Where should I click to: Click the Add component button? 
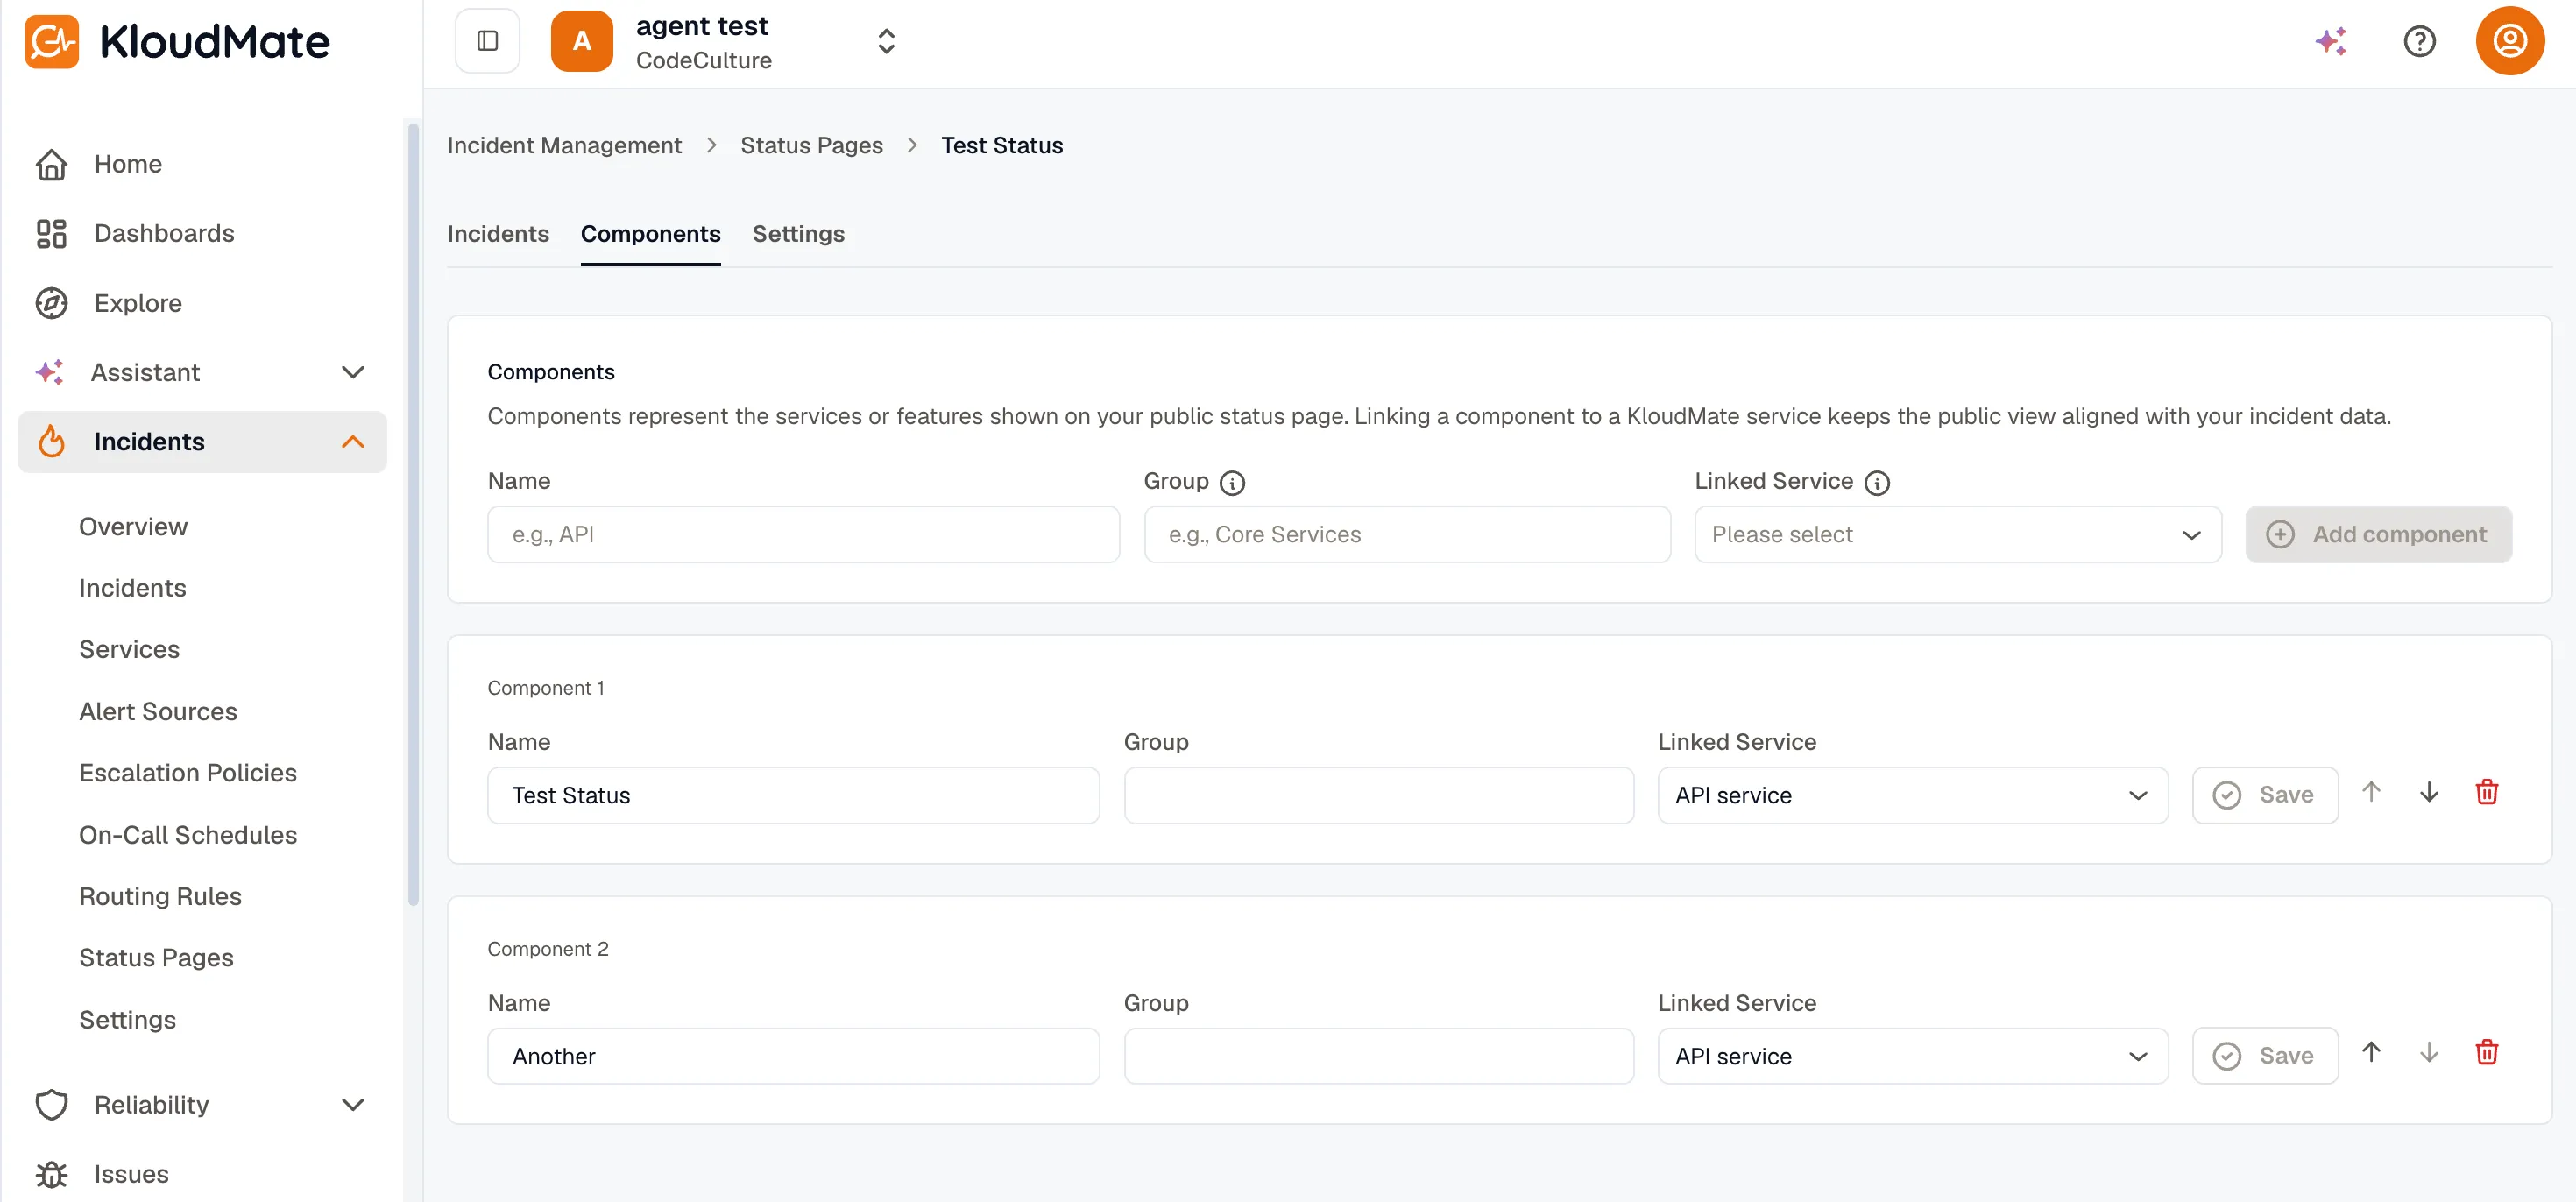[x=2378, y=534]
